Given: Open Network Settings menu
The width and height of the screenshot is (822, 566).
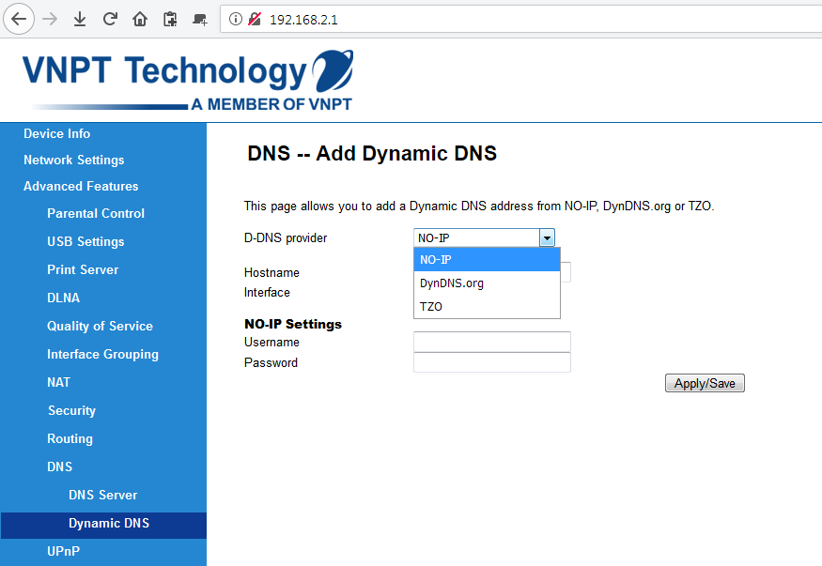Looking at the screenshot, I should point(74,160).
